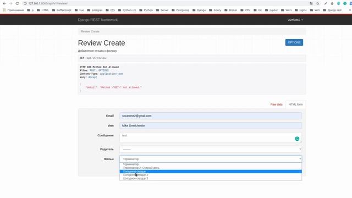Open the js bookmarks folder
The image size is (352, 198).
click(30, 10)
